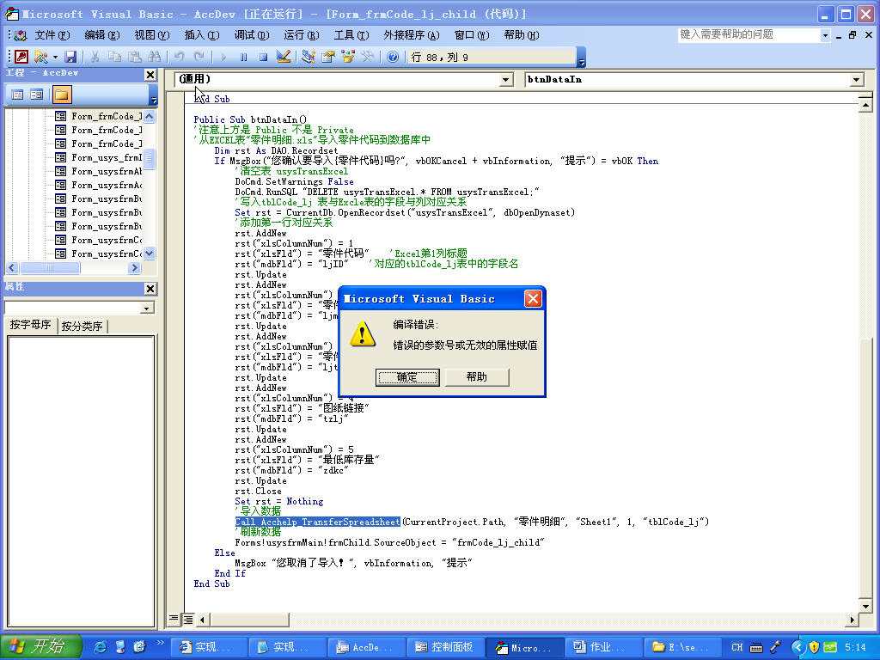
Task: Click View Code icon in project panel
Action: (17, 95)
